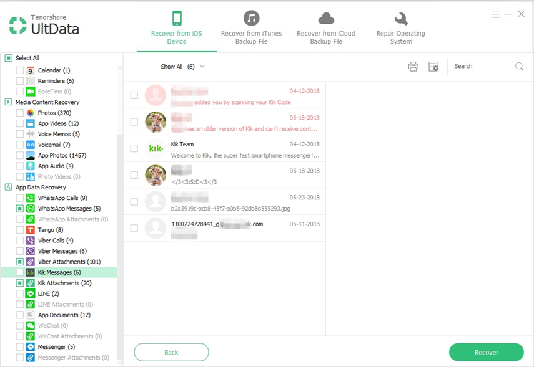This screenshot has height=367, width=534.
Task: Open the scanned Kik Code deleted message
Action: point(224,95)
